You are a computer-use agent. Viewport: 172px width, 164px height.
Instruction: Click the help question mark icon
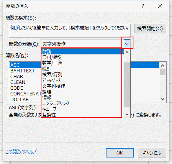[143, 6]
